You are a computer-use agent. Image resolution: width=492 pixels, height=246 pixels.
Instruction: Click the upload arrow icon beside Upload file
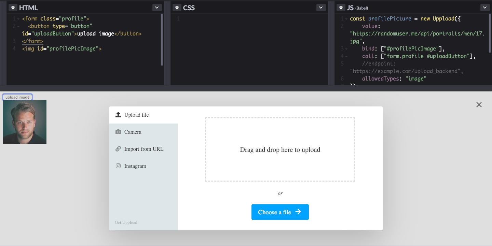point(118,115)
